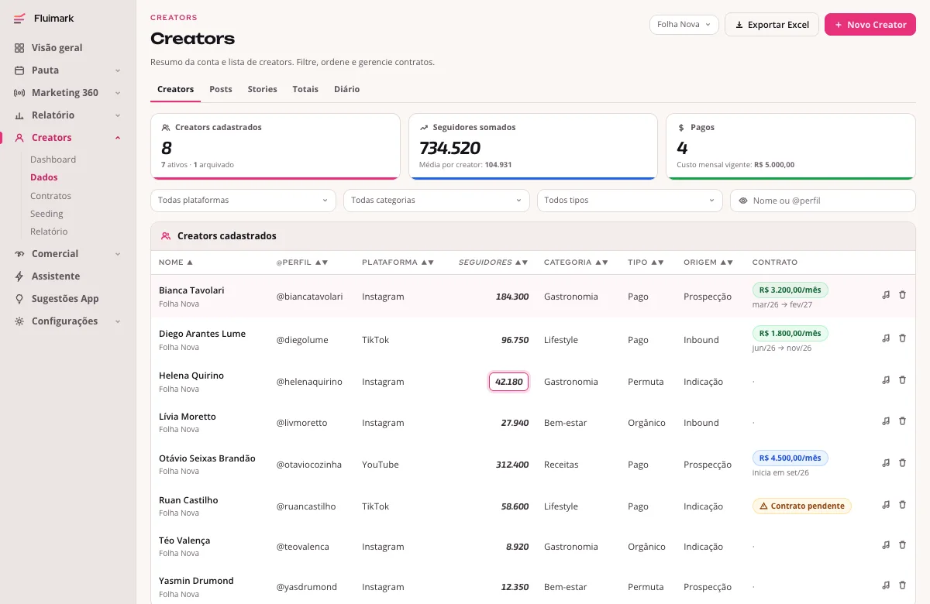Click the Exportar Excel button
930x604 pixels.
pyautogui.click(x=772, y=25)
